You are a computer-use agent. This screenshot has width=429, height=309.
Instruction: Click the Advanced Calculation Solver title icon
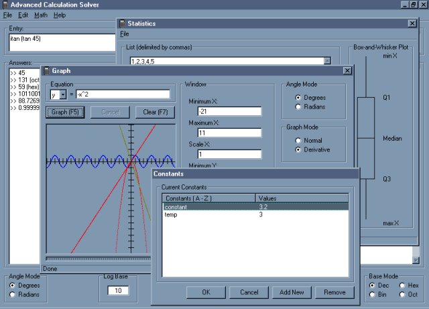click(5, 5)
